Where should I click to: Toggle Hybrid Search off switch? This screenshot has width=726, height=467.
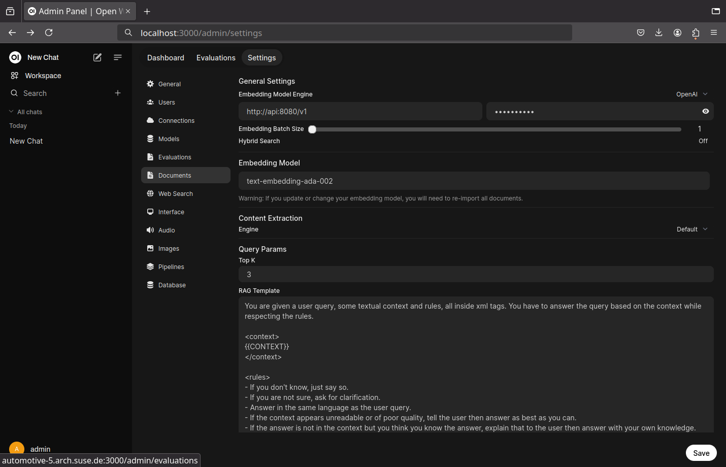pos(703,141)
